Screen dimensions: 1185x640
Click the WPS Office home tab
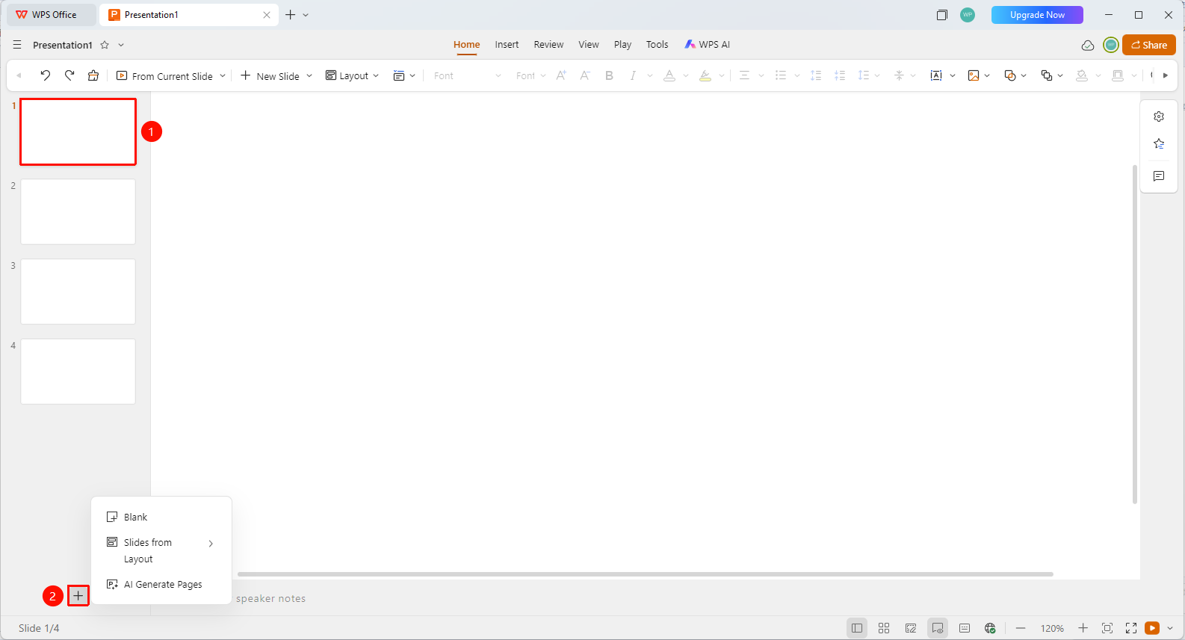[51, 15]
